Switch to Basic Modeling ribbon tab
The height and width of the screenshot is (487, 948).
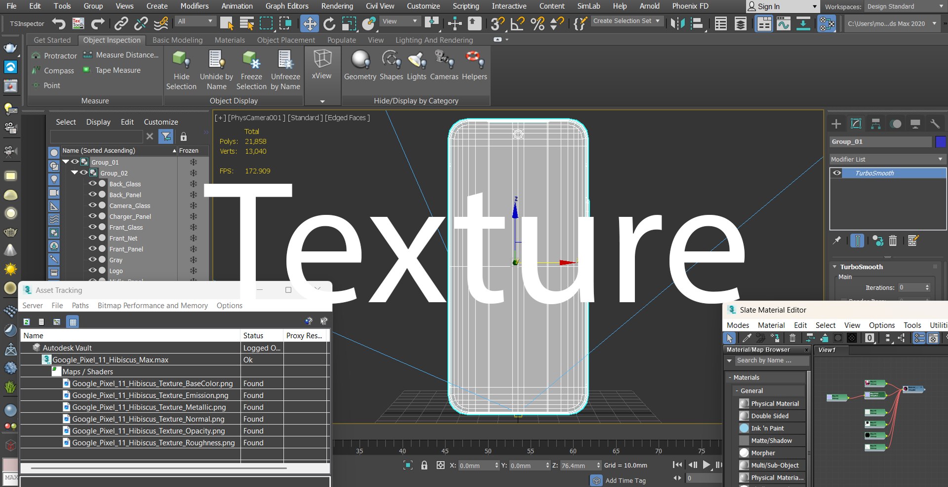[177, 40]
